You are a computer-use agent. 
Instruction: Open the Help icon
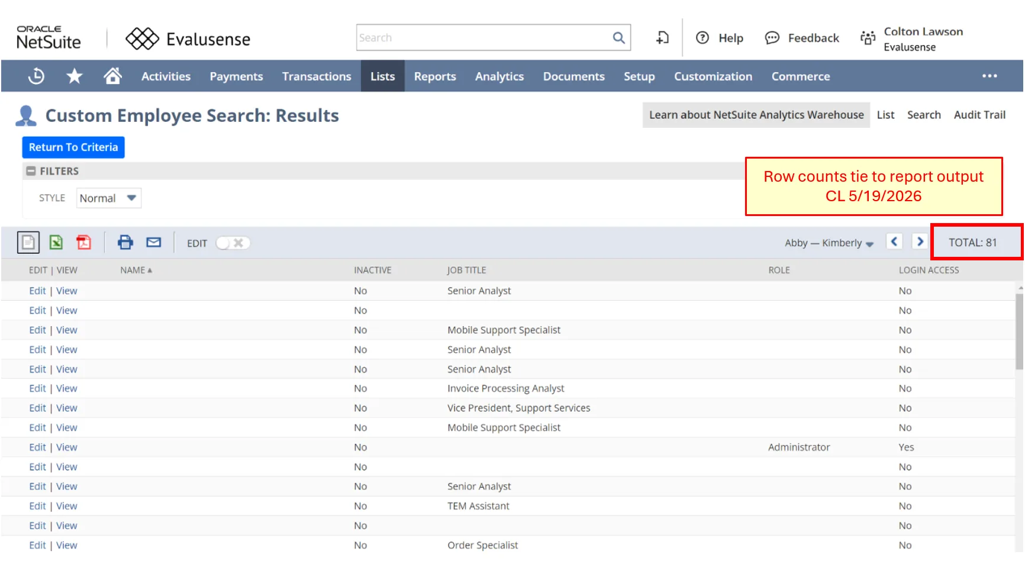(x=702, y=38)
